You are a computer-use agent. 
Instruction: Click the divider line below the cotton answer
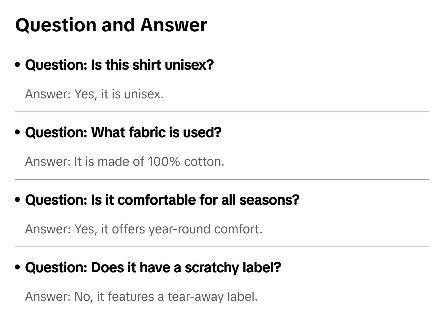click(x=222, y=179)
